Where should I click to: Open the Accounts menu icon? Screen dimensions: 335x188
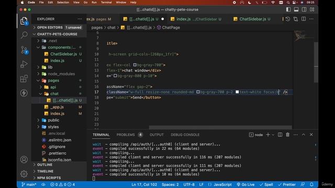point(24,159)
